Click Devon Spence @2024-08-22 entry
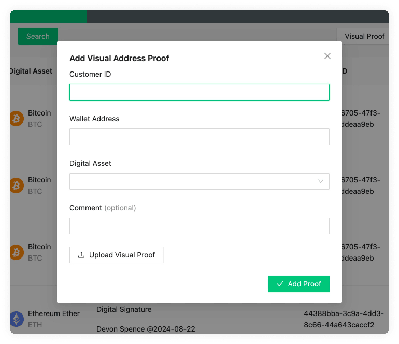This screenshot has width=399, height=344. click(146, 329)
